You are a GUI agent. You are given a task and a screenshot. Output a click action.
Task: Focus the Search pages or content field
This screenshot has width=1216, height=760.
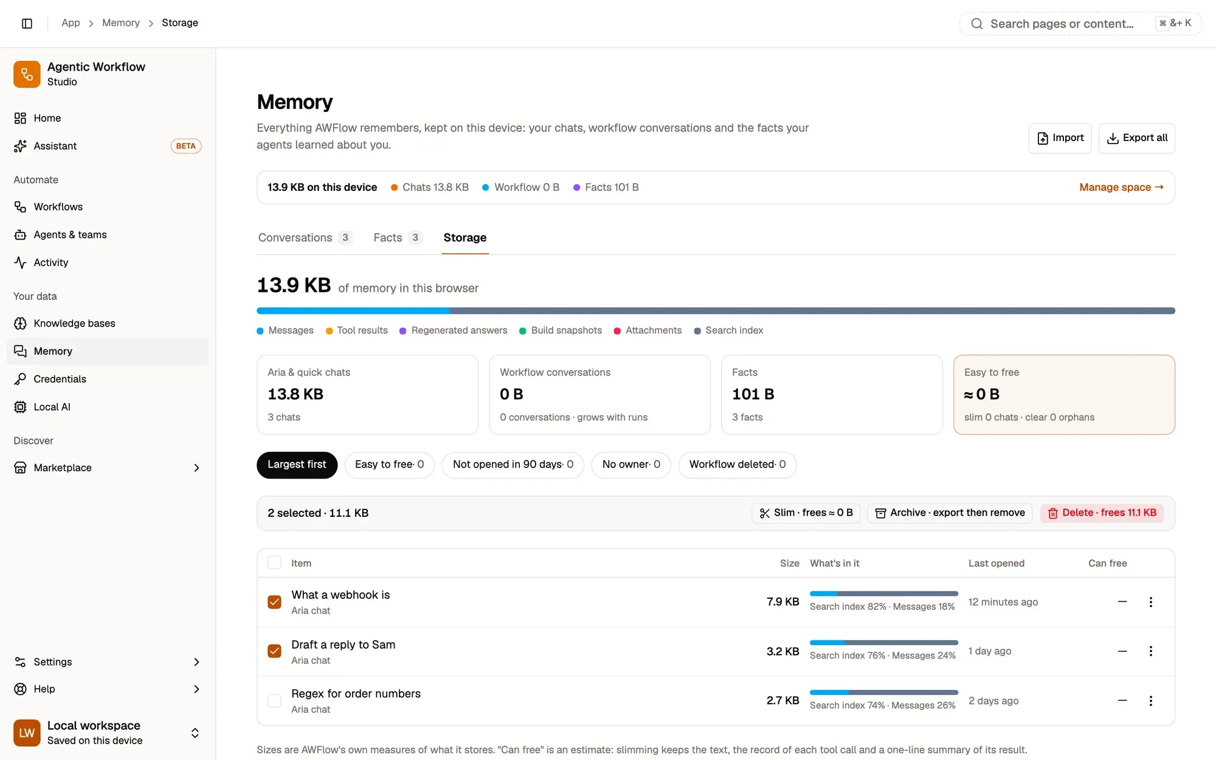pyautogui.click(x=1080, y=24)
